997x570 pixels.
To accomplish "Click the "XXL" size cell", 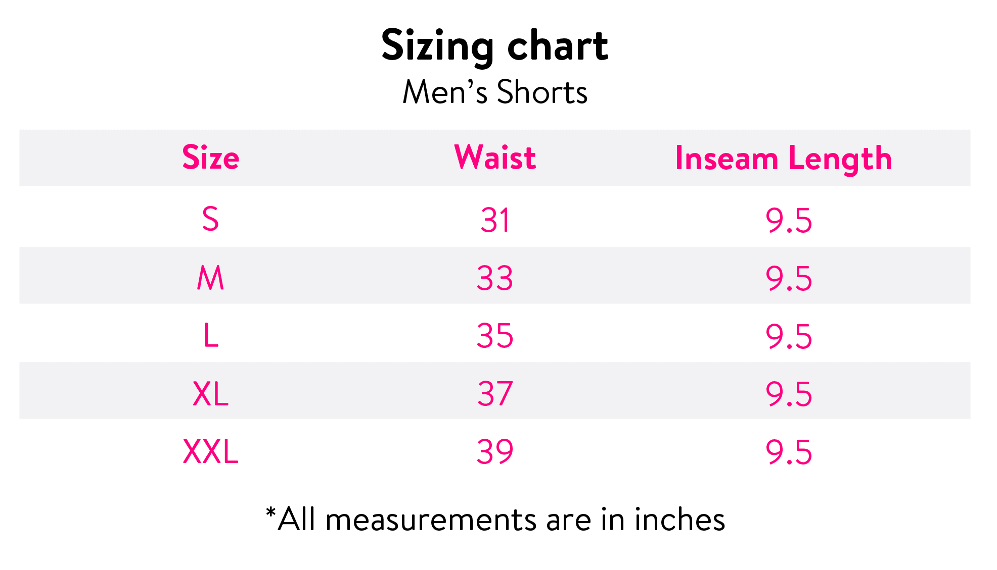I will (x=210, y=451).
